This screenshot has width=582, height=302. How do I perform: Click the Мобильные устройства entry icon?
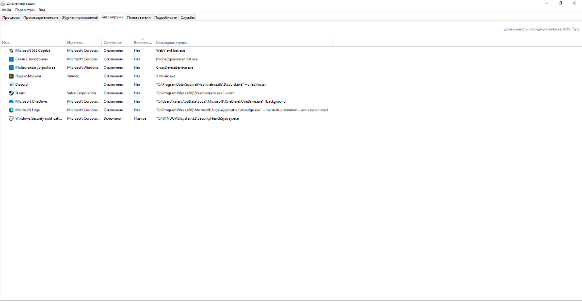point(11,67)
